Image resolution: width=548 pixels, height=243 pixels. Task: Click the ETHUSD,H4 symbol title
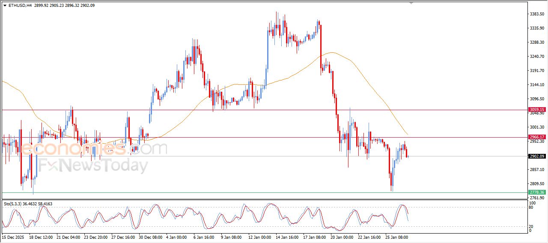pos(20,6)
